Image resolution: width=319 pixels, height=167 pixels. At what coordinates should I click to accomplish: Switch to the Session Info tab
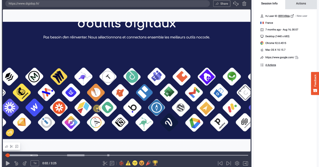coord(269,3)
